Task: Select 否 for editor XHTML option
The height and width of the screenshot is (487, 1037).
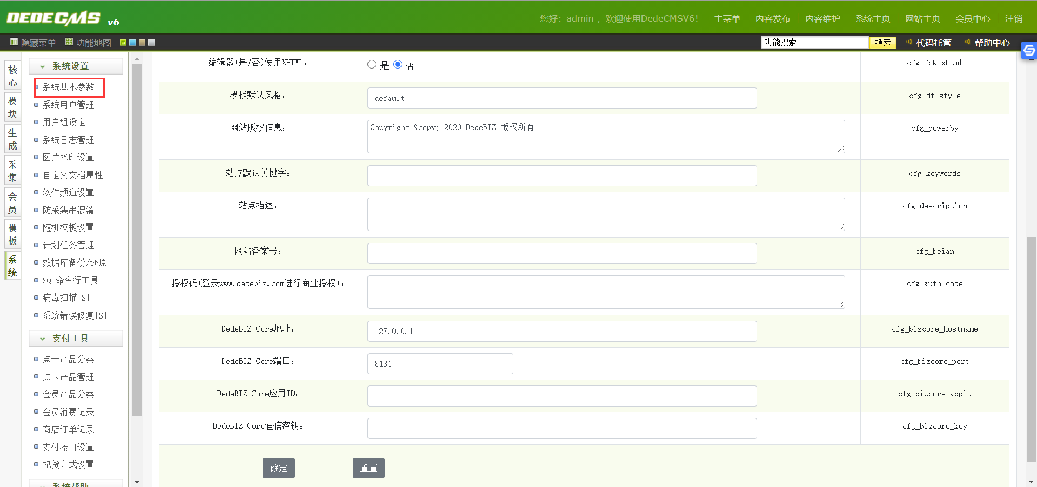Action: (398, 64)
